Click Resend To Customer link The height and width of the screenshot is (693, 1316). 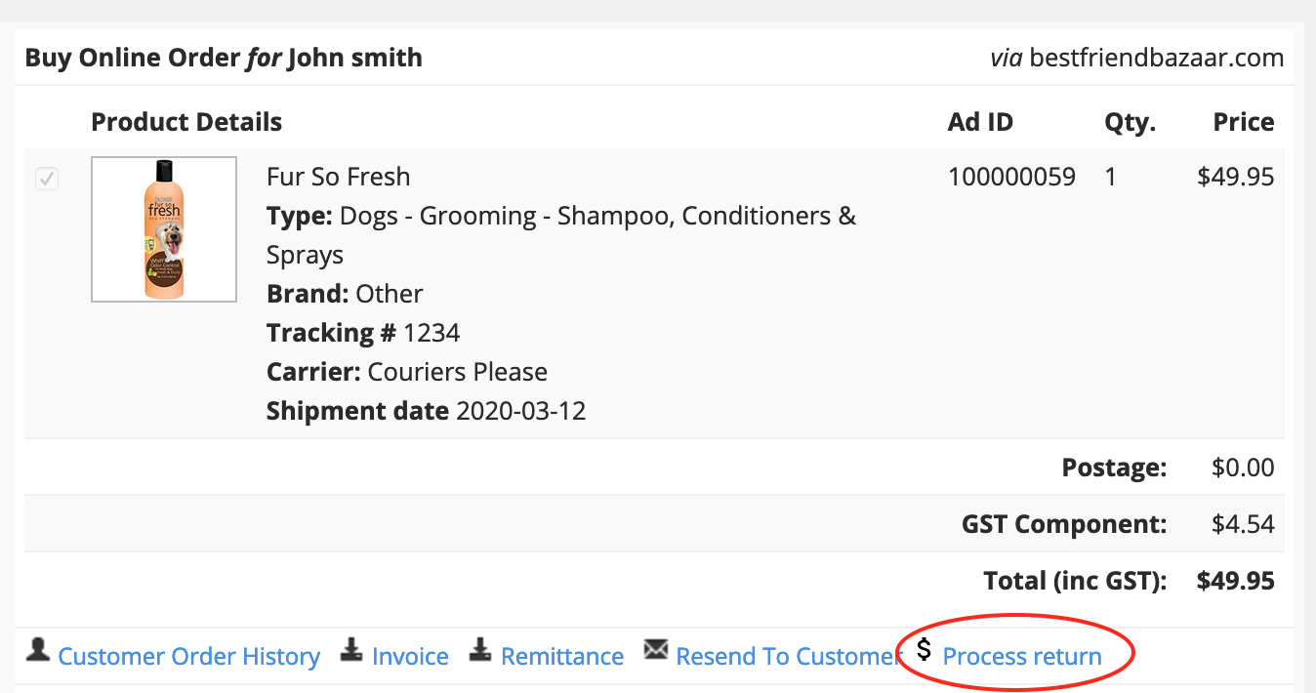coord(787,657)
